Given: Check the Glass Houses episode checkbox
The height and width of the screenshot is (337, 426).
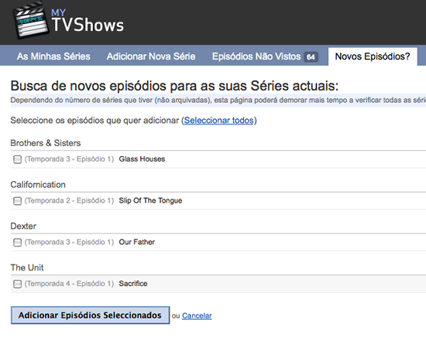Looking at the screenshot, I should [17, 159].
